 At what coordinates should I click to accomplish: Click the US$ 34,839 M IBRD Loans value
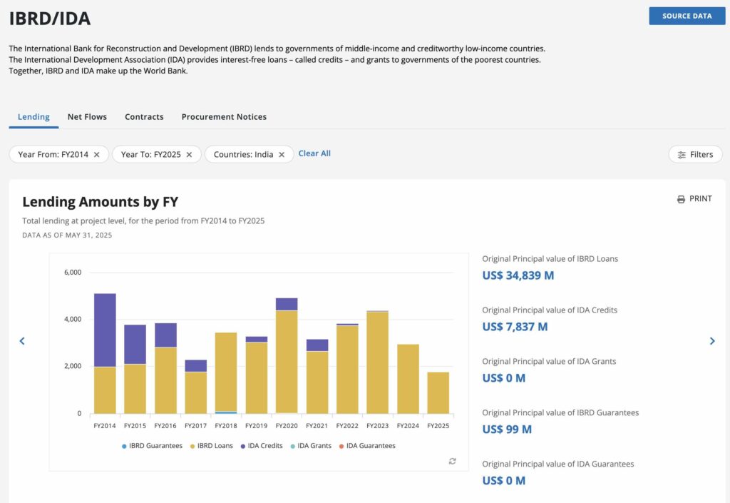518,275
